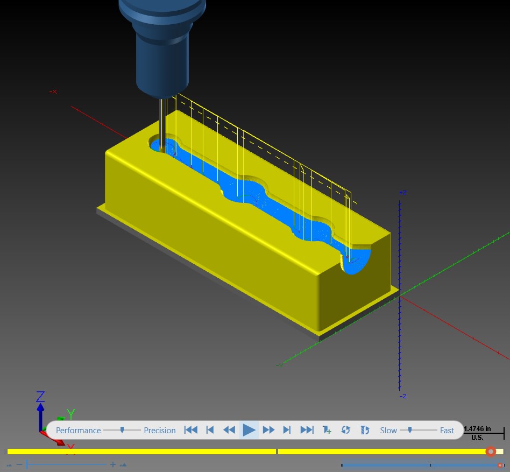Toggle the loop playback icon
Screen dimensions: 510x472
pos(345,430)
